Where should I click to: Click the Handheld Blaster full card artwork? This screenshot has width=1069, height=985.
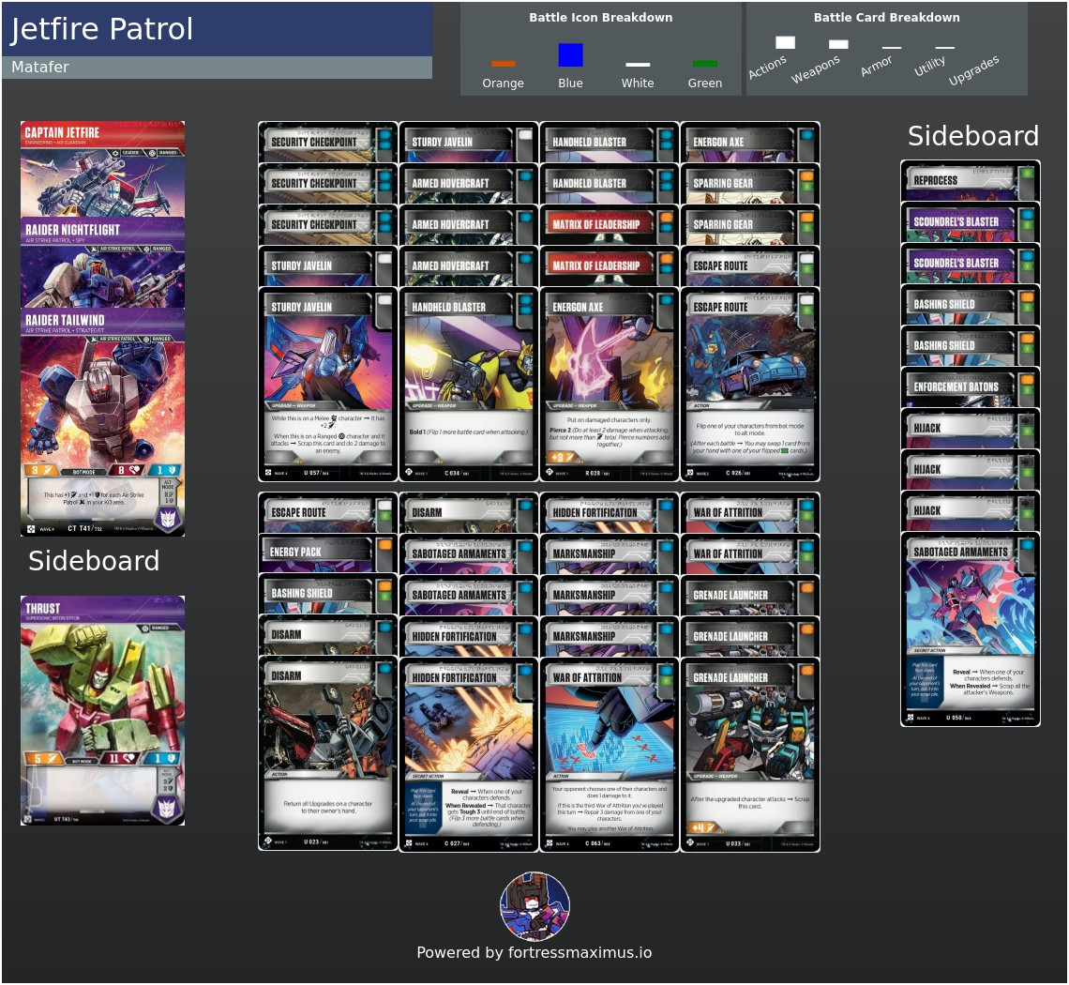tap(468, 359)
